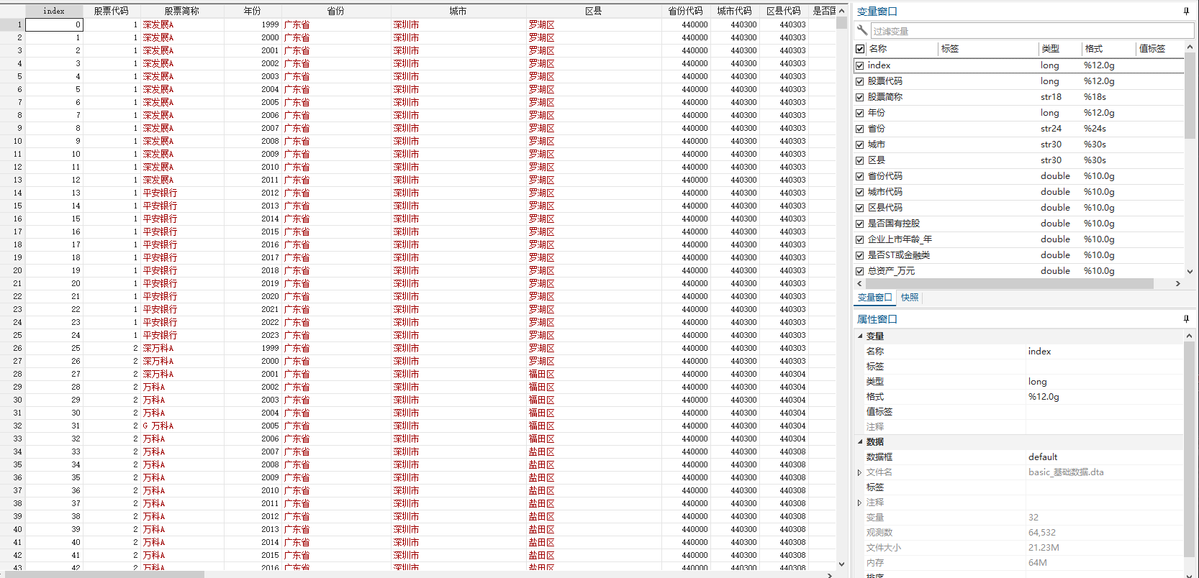
Task: Click the 数据框 value default
Action: (1043, 457)
